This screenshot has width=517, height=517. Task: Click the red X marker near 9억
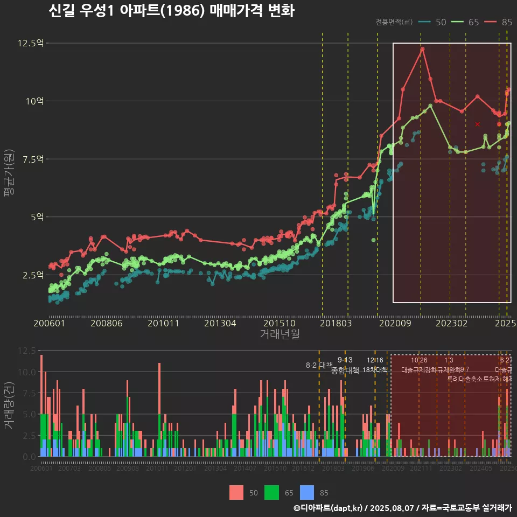pos(478,124)
